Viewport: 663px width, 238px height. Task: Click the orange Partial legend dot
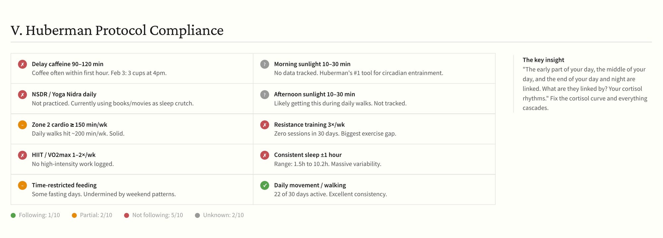tap(74, 216)
